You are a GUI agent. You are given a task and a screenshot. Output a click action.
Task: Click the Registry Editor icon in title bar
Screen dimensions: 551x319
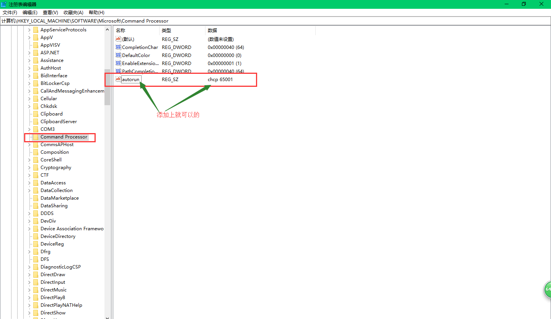click(4, 4)
